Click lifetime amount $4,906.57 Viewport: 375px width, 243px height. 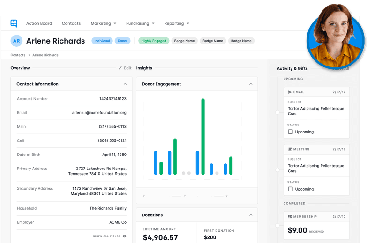click(x=160, y=237)
